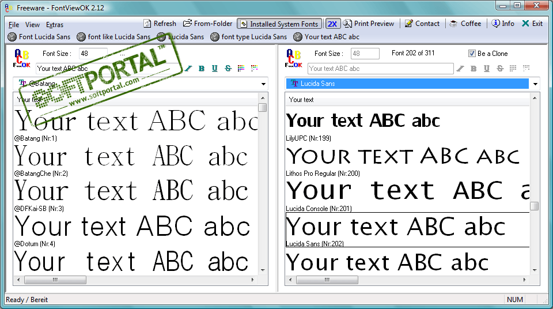Select the @Batang font preview row
Image resolution: width=553 pixels, height=309 pixels.
pos(136,125)
